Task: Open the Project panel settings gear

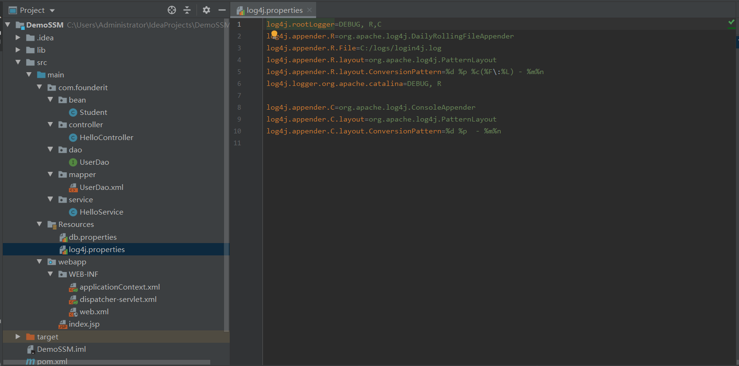Action: 206,10
